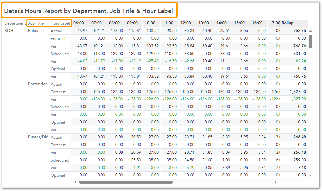Click the Rollup column header
The height and width of the screenshot is (191, 322).
coord(287,23)
